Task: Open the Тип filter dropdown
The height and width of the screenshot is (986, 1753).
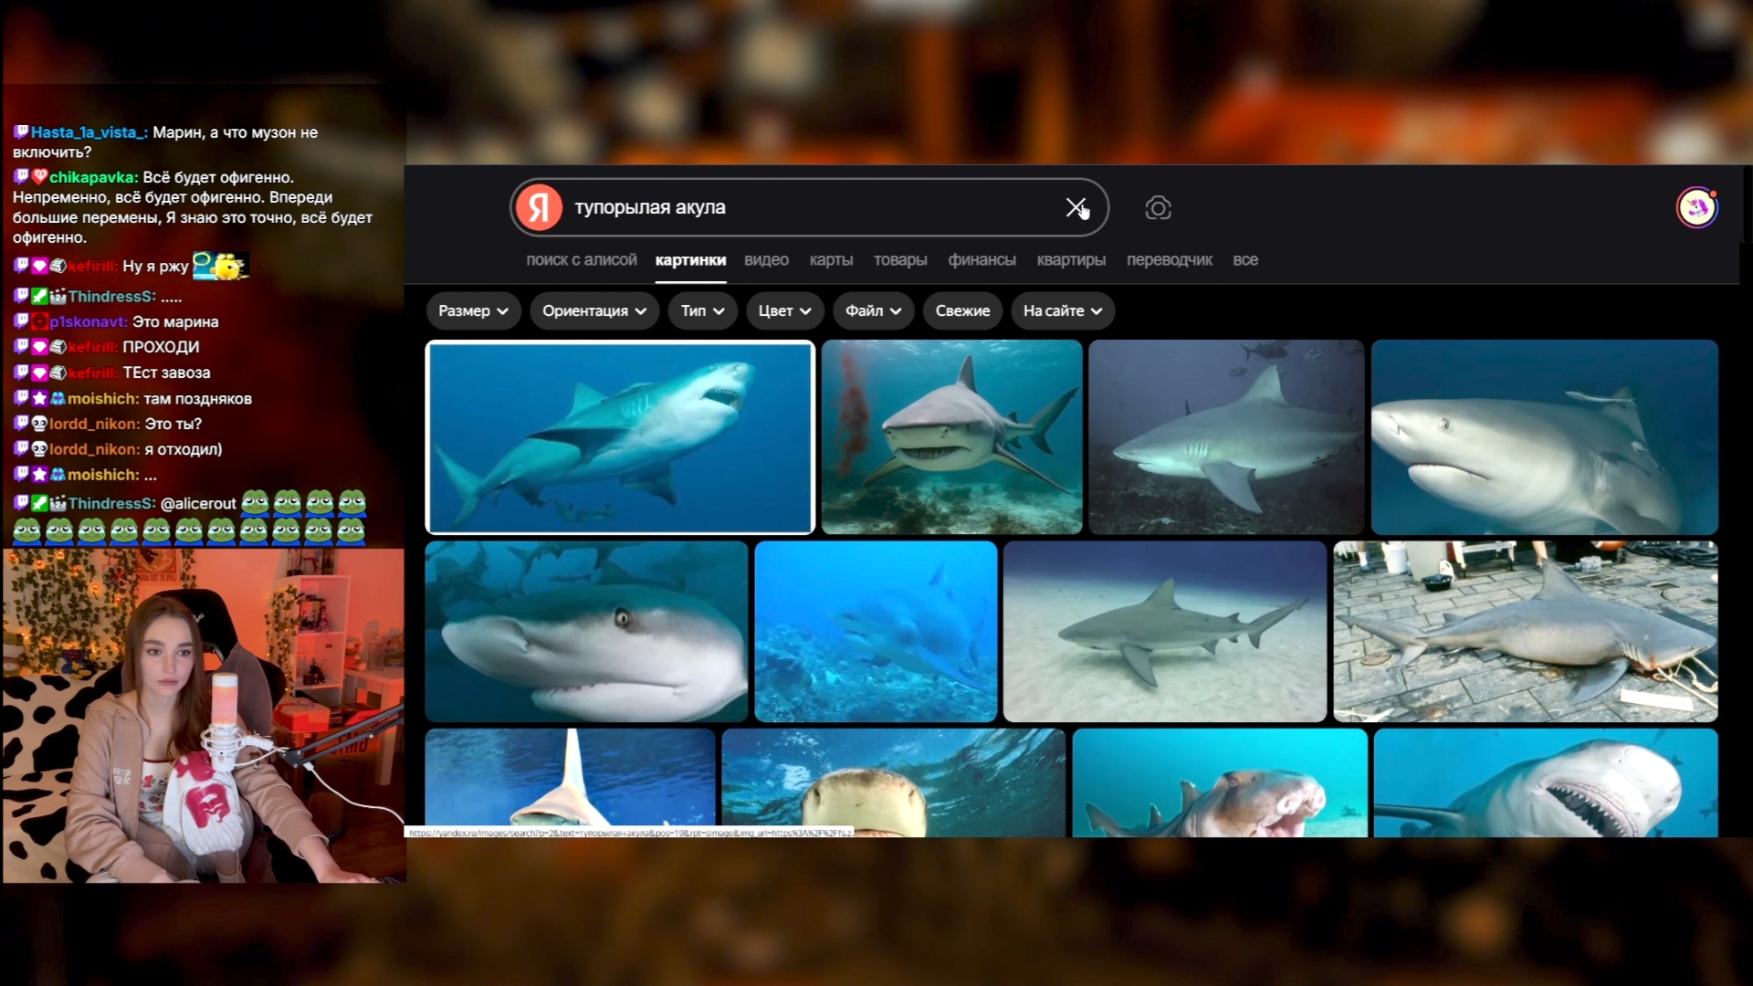Action: click(702, 310)
